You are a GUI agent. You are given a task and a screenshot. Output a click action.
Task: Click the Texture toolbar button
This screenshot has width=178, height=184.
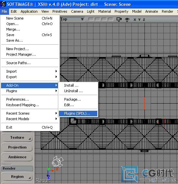pyautogui.click(x=17, y=137)
